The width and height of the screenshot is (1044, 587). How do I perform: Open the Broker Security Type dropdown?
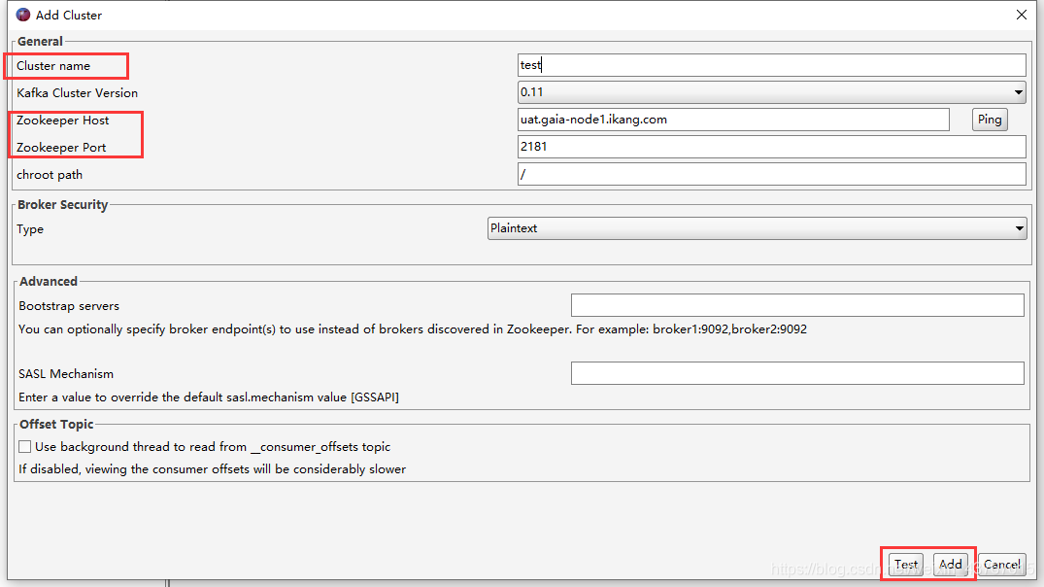tap(758, 227)
